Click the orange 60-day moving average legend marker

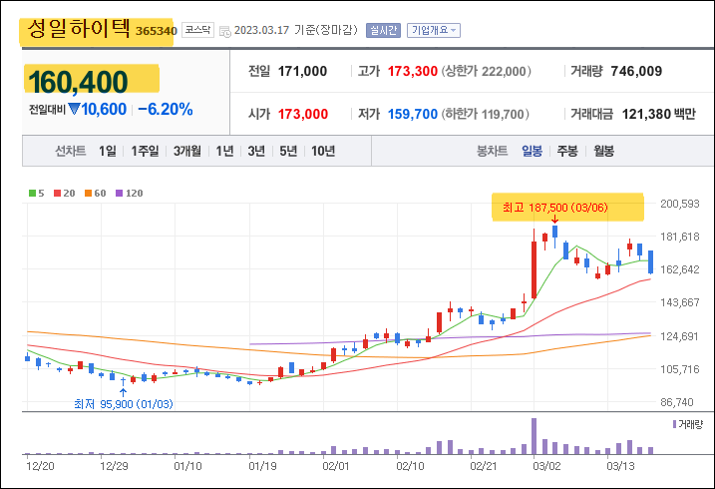point(88,192)
